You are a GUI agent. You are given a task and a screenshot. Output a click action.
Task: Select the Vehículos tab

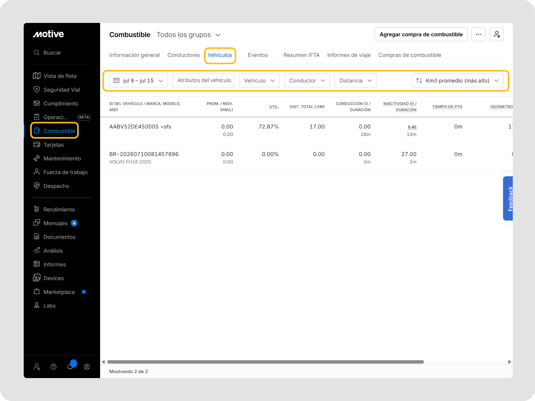pyautogui.click(x=220, y=55)
